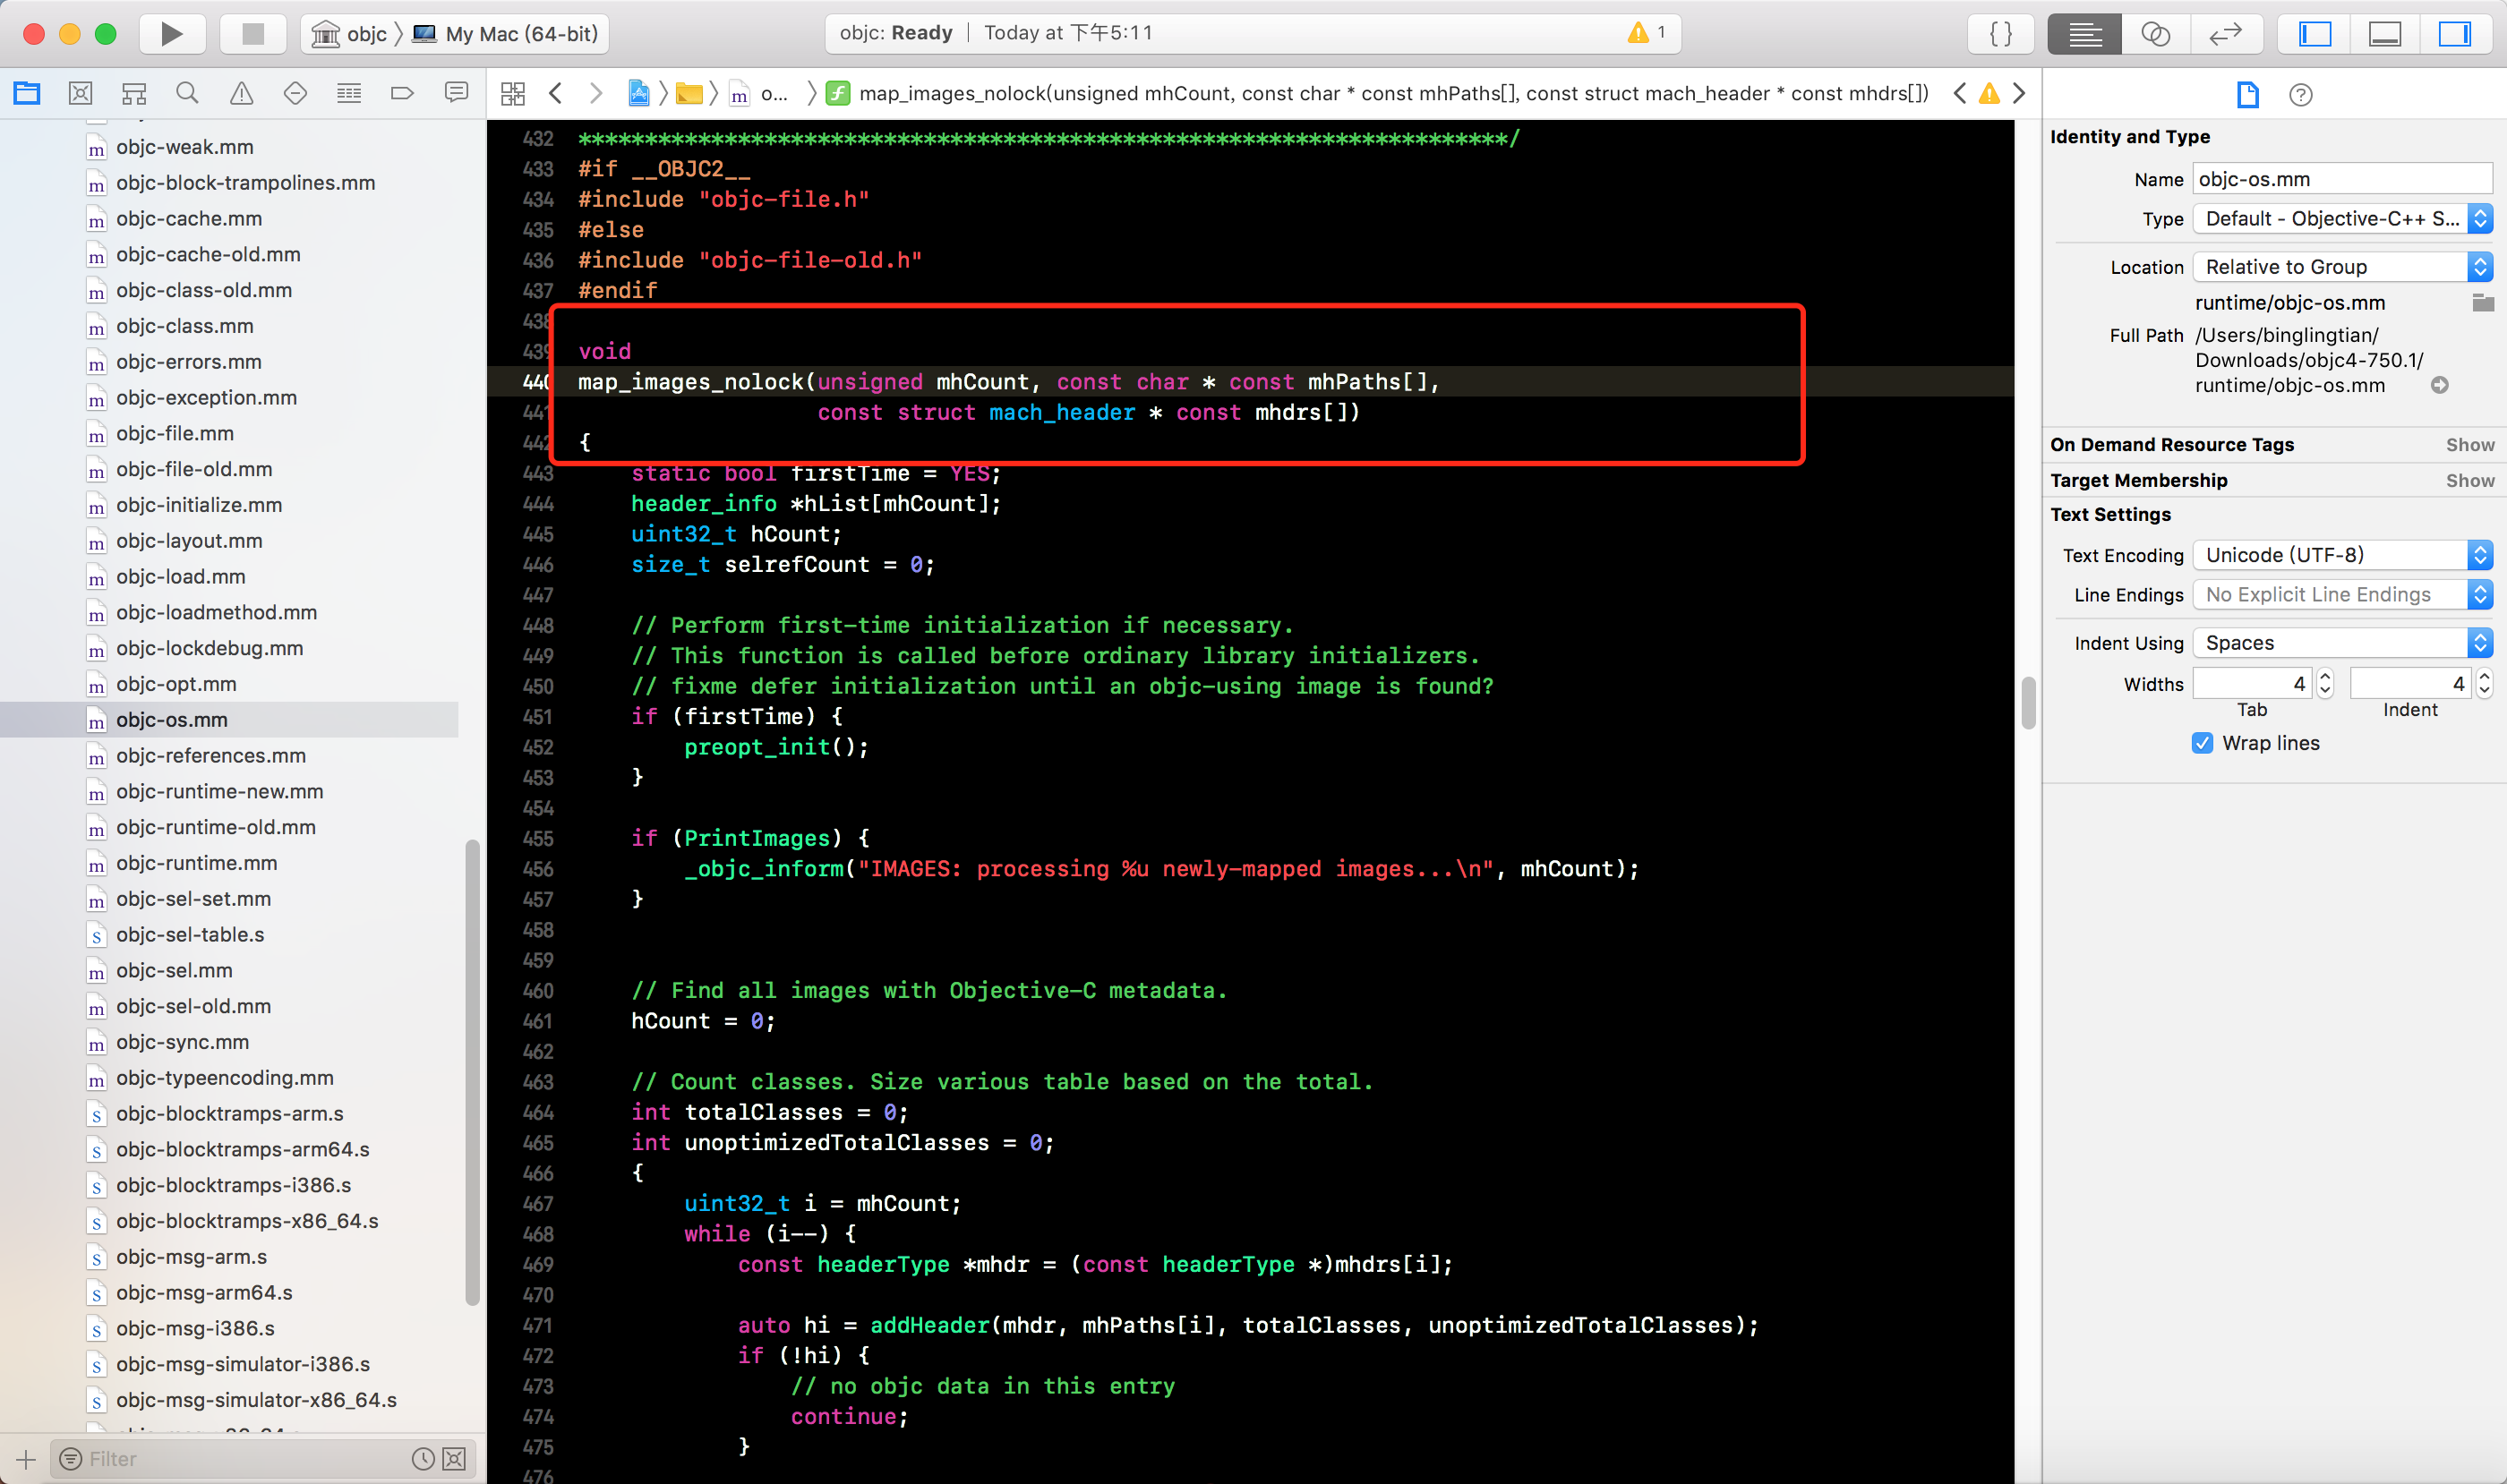The width and height of the screenshot is (2507, 1484).
Task: Open the Text Encoding dropdown
Action: tap(2342, 555)
